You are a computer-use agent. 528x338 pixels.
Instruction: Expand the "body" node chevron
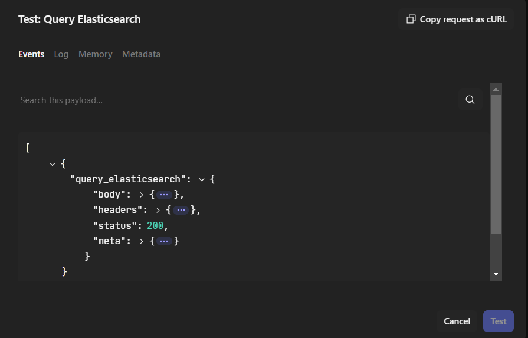(142, 194)
